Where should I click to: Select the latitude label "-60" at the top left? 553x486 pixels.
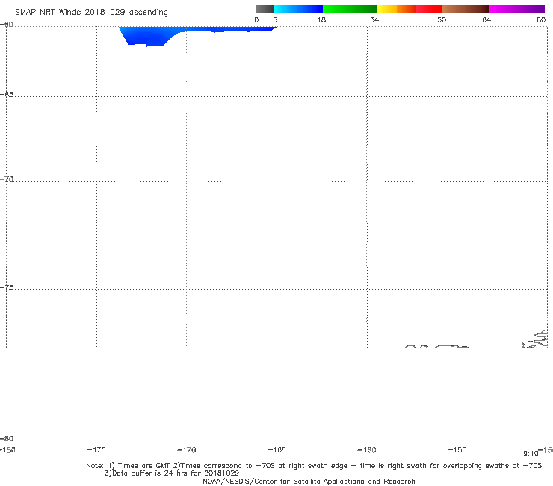point(7,25)
